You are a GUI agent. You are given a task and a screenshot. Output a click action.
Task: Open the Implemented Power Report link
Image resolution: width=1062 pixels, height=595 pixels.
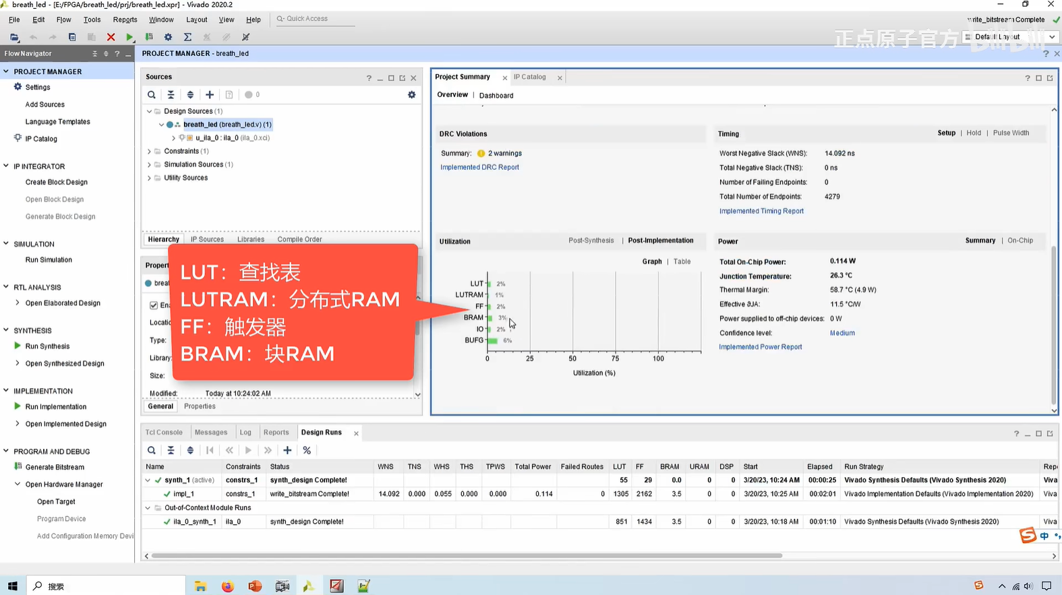tap(761, 347)
